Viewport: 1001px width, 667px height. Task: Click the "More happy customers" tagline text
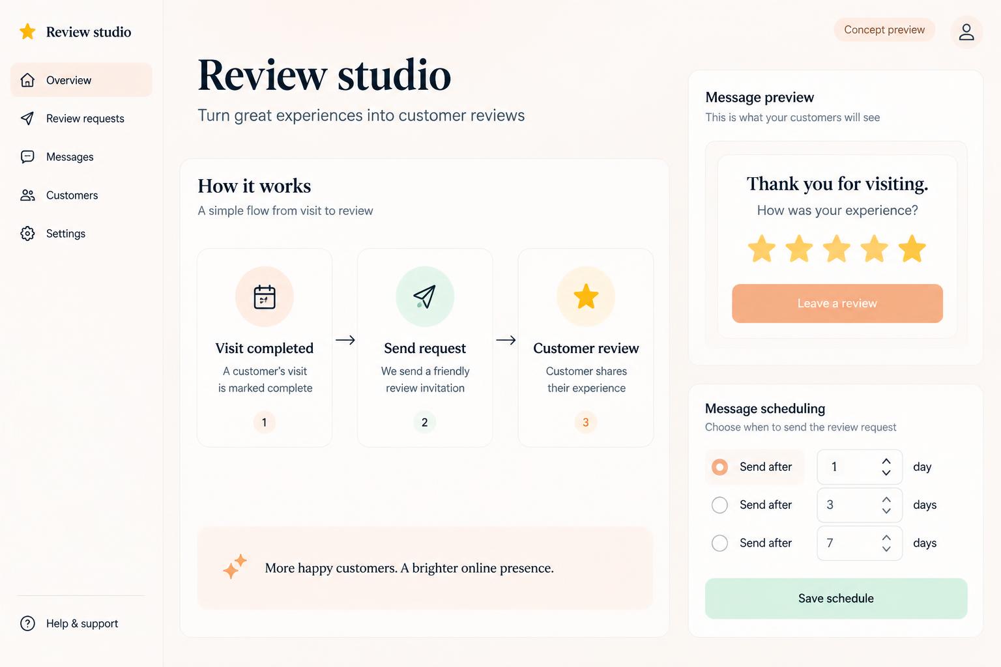click(409, 568)
